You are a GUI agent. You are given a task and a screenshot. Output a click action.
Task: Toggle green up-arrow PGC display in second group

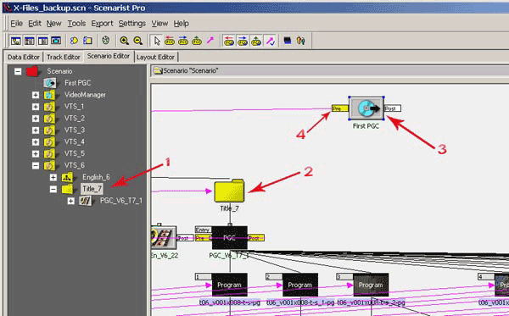pos(256,41)
